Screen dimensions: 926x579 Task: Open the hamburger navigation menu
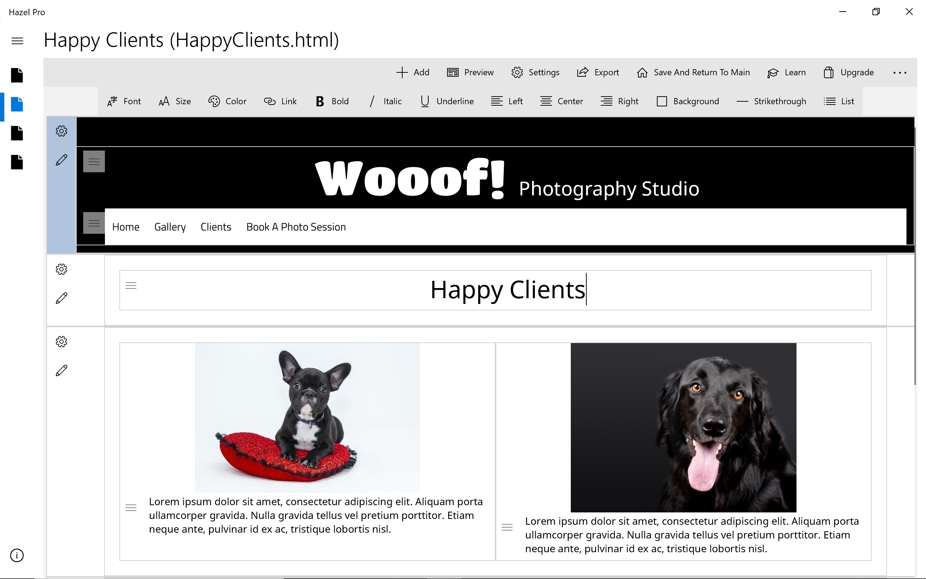click(x=17, y=41)
